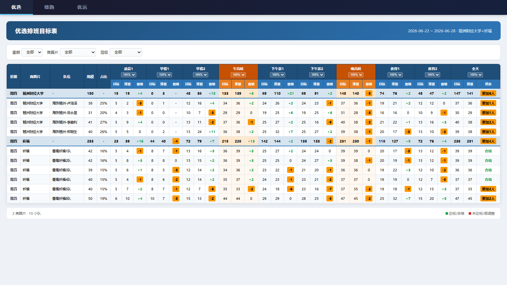This screenshot has width=507, height=285.
Task: Click the 午高峰 time slot header
Action: point(238,69)
